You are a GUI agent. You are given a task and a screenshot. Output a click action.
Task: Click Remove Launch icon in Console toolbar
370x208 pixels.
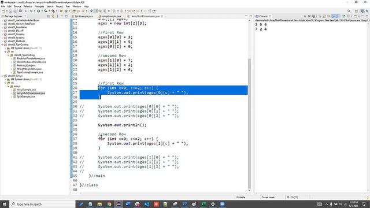[x=309, y=16]
